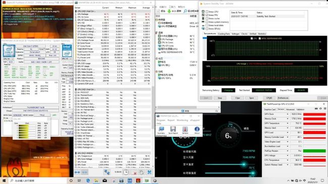Open PerfCap Reason dropdown
328x184 pixels.
click(x=288, y=151)
